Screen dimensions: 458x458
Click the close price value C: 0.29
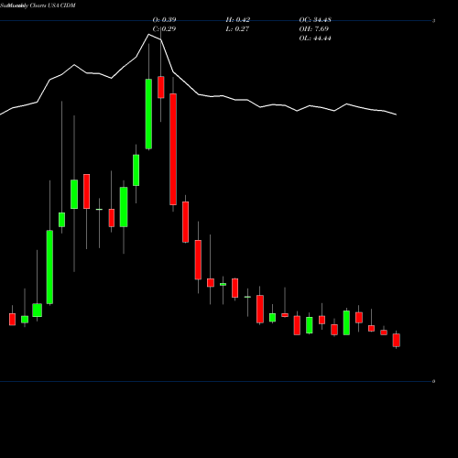(x=164, y=29)
